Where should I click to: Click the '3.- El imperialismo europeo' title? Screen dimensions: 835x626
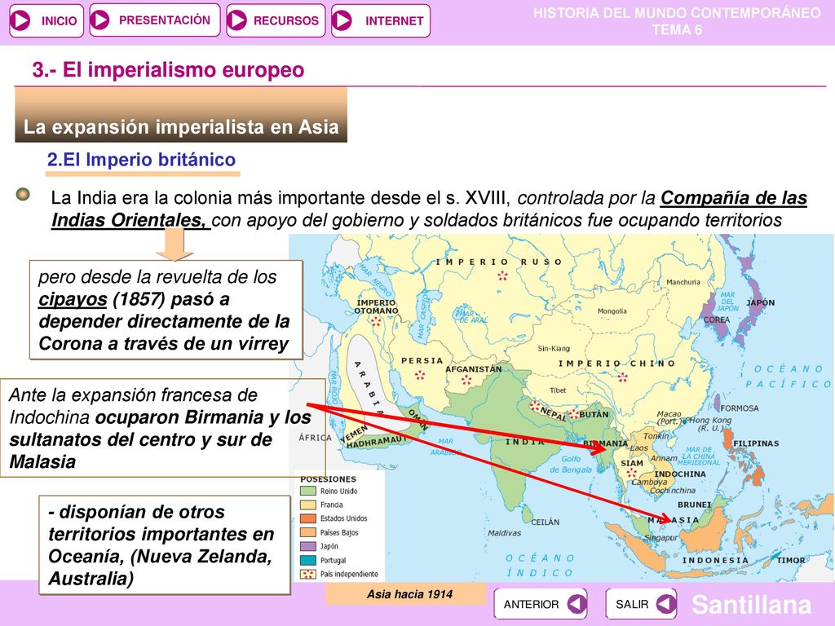click(x=168, y=70)
